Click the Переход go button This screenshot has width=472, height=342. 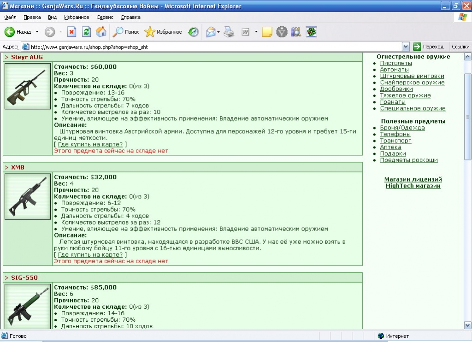tap(428, 47)
